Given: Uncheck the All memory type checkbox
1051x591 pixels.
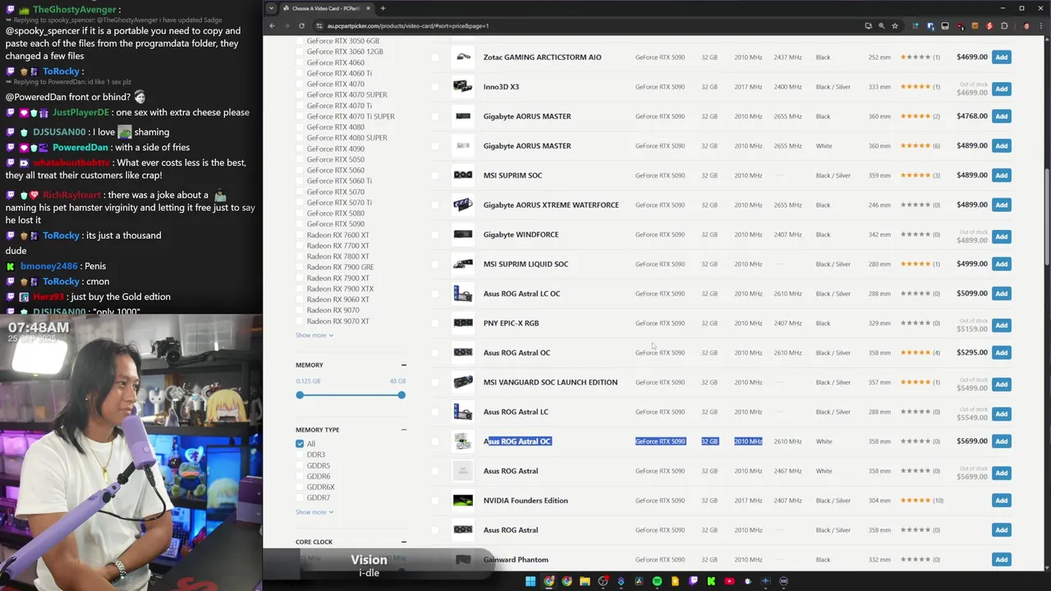Looking at the screenshot, I should click(x=300, y=443).
